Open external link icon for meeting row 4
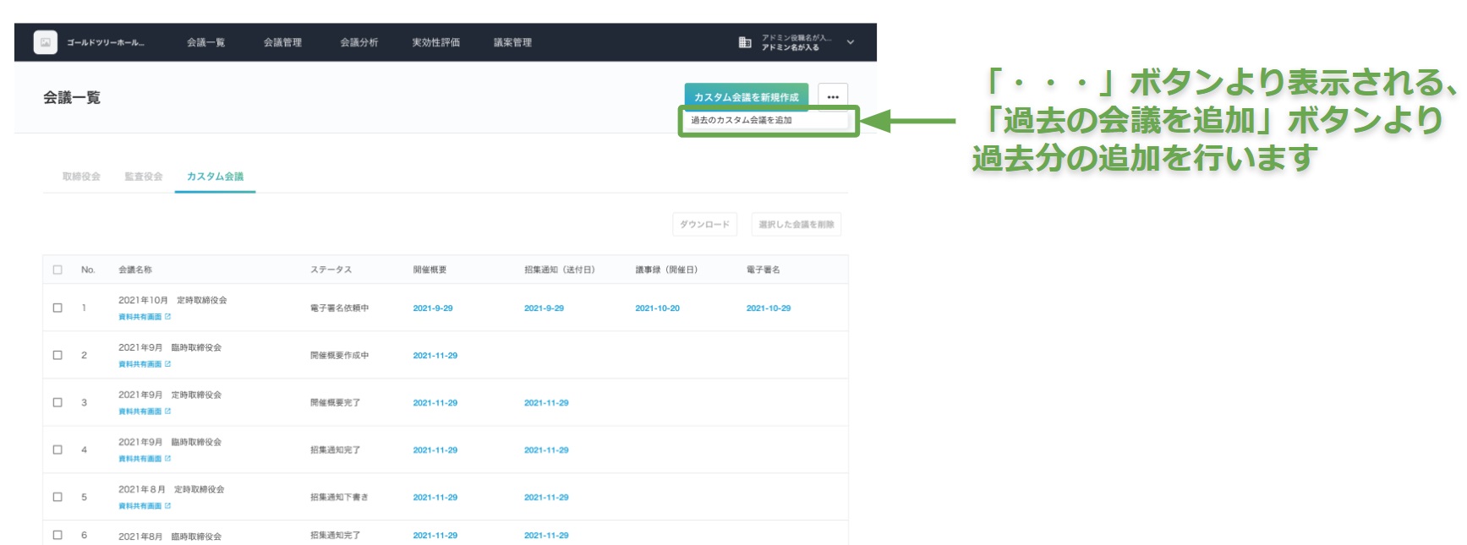The height and width of the screenshot is (545, 1467). click(x=167, y=459)
